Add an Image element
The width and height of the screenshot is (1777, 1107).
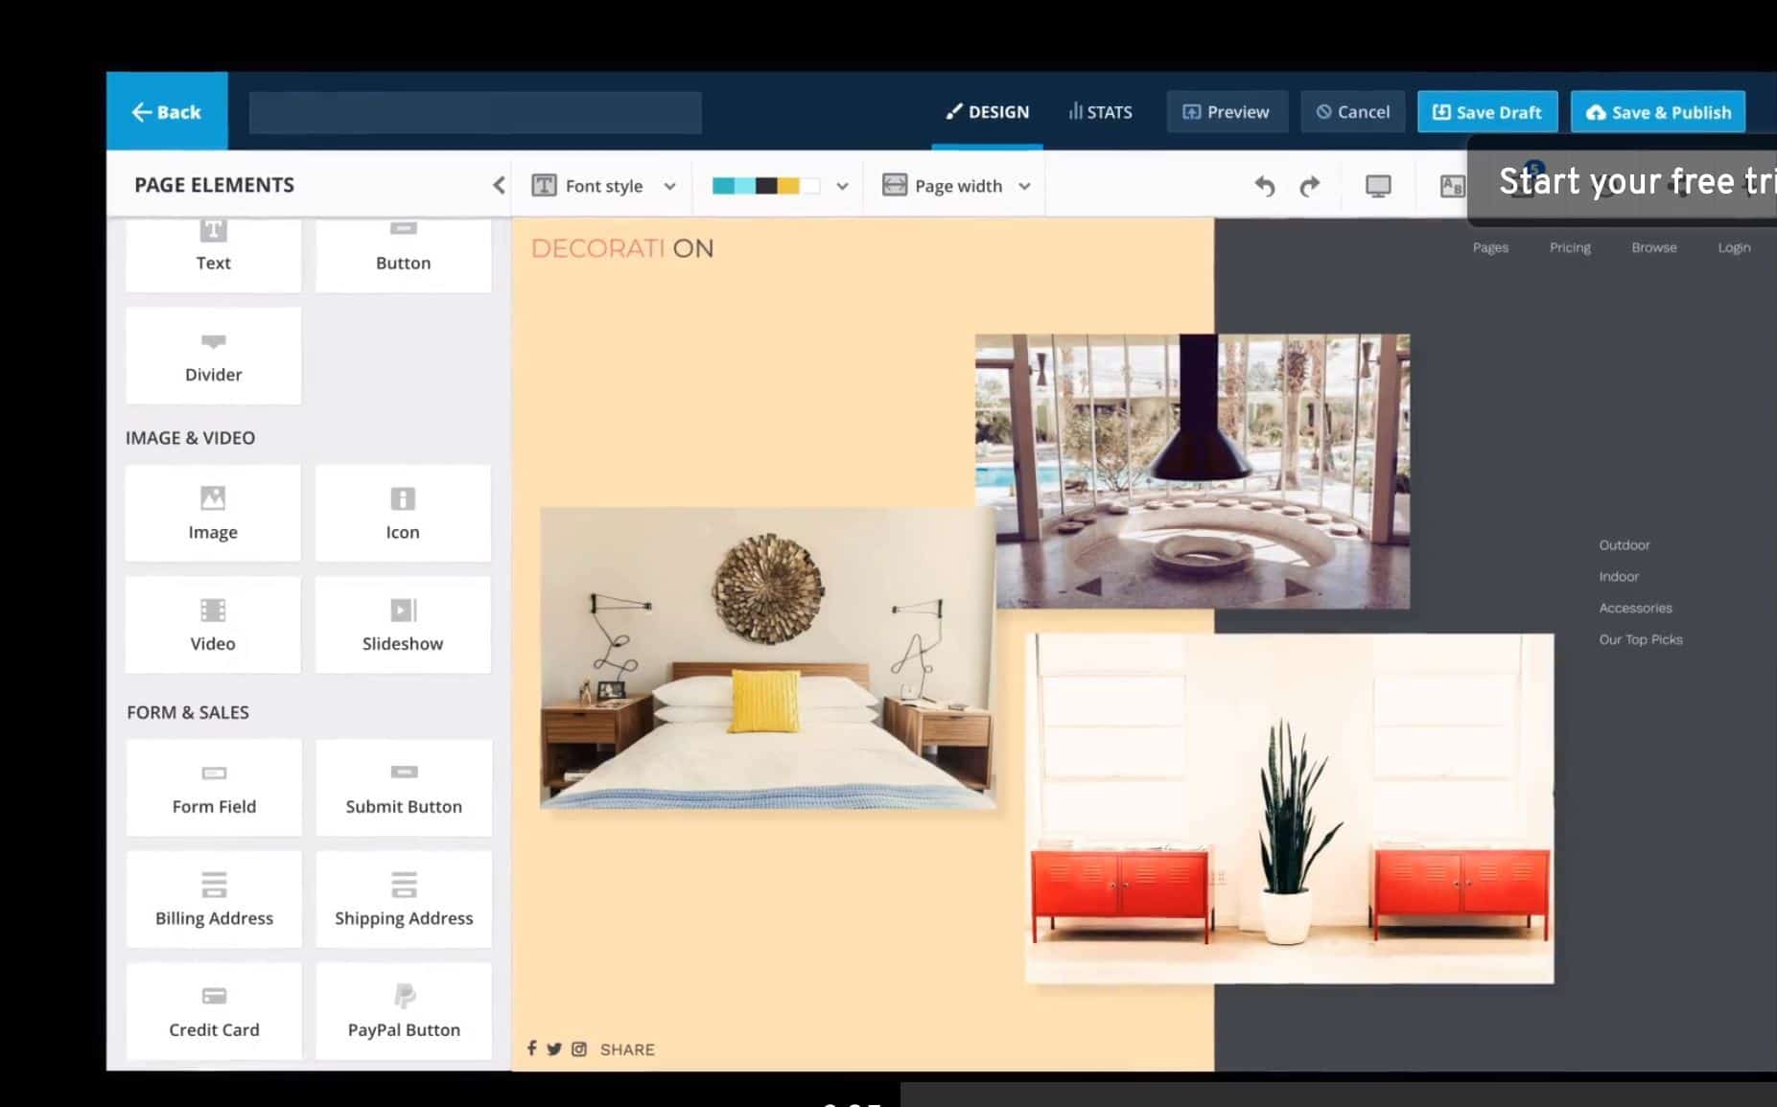click(x=213, y=514)
